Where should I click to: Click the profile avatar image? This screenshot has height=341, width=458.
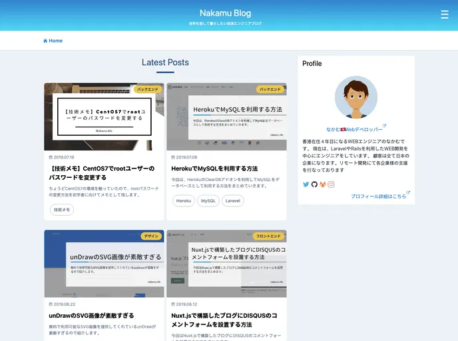coord(356,97)
